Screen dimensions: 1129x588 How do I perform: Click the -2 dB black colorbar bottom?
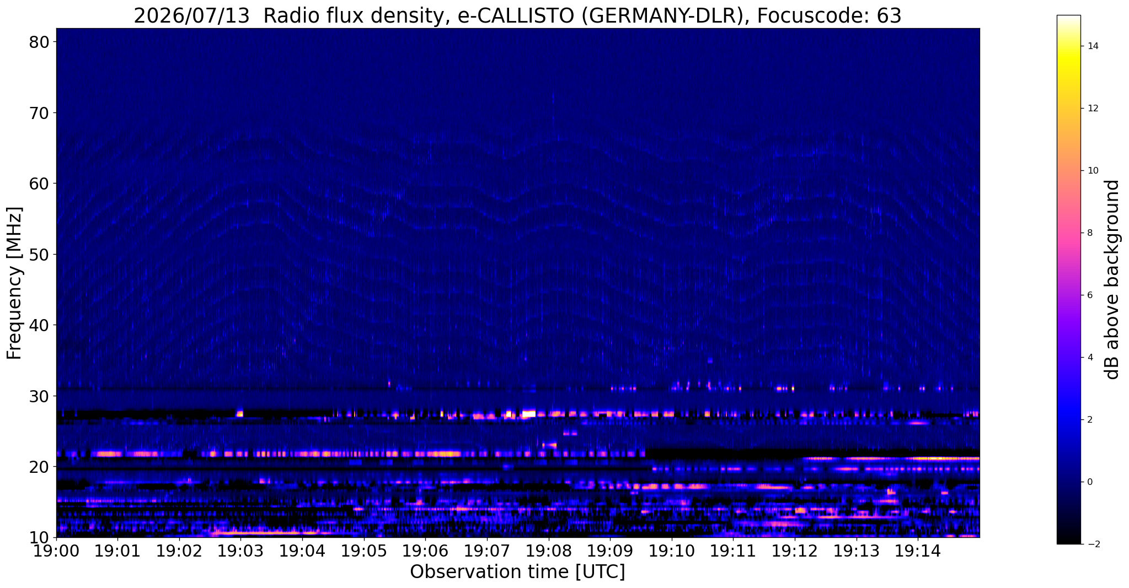pos(1068,541)
